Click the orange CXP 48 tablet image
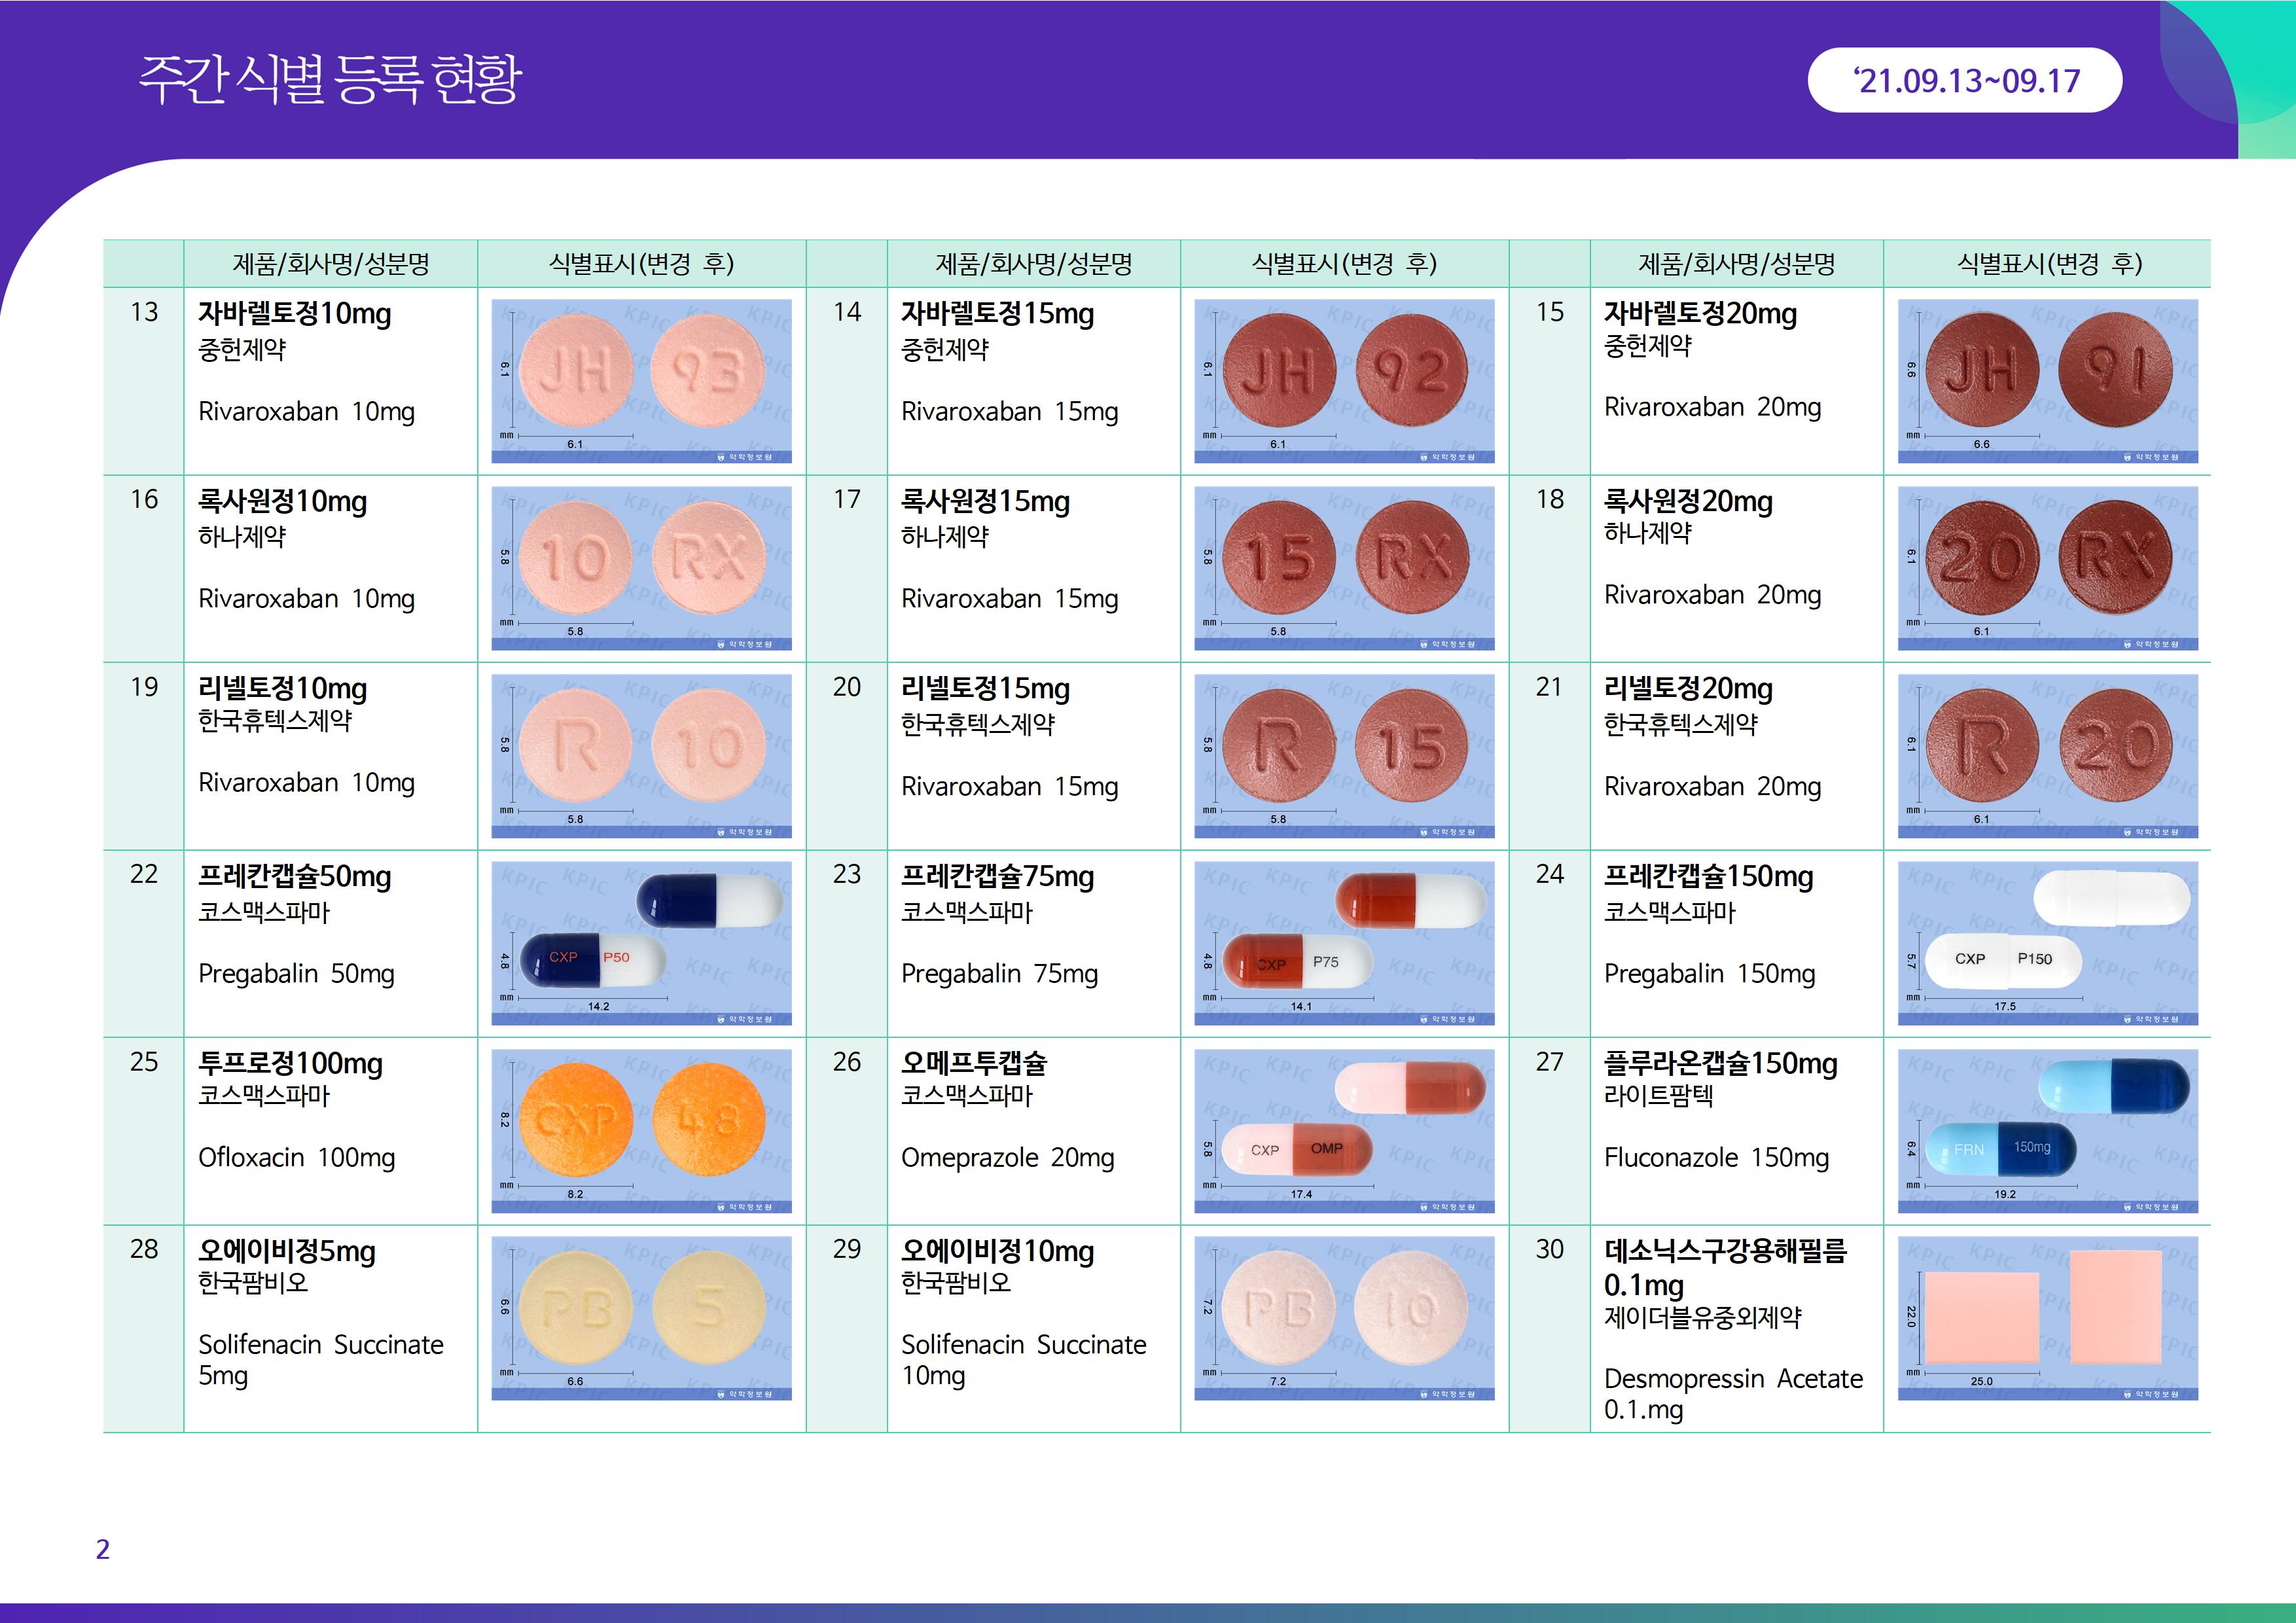The image size is (2296, 1623). click(x=641, y=1130)
